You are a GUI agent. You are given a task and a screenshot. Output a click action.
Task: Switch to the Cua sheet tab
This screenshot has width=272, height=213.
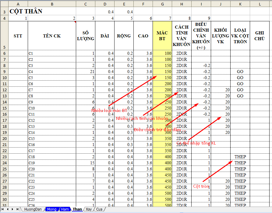pyautogui.click(x=99, y=209)
